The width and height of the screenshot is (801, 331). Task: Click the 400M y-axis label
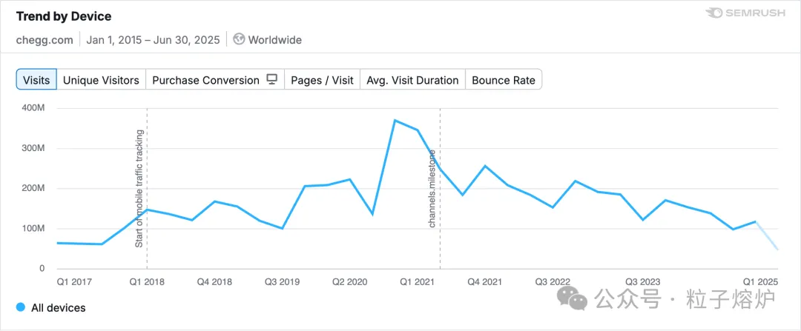click(x=34, y=109)
